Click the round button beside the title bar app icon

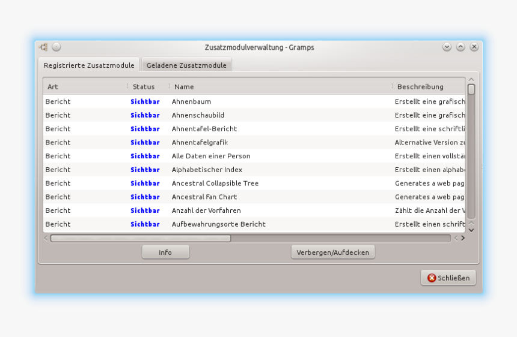click(56, 47)
